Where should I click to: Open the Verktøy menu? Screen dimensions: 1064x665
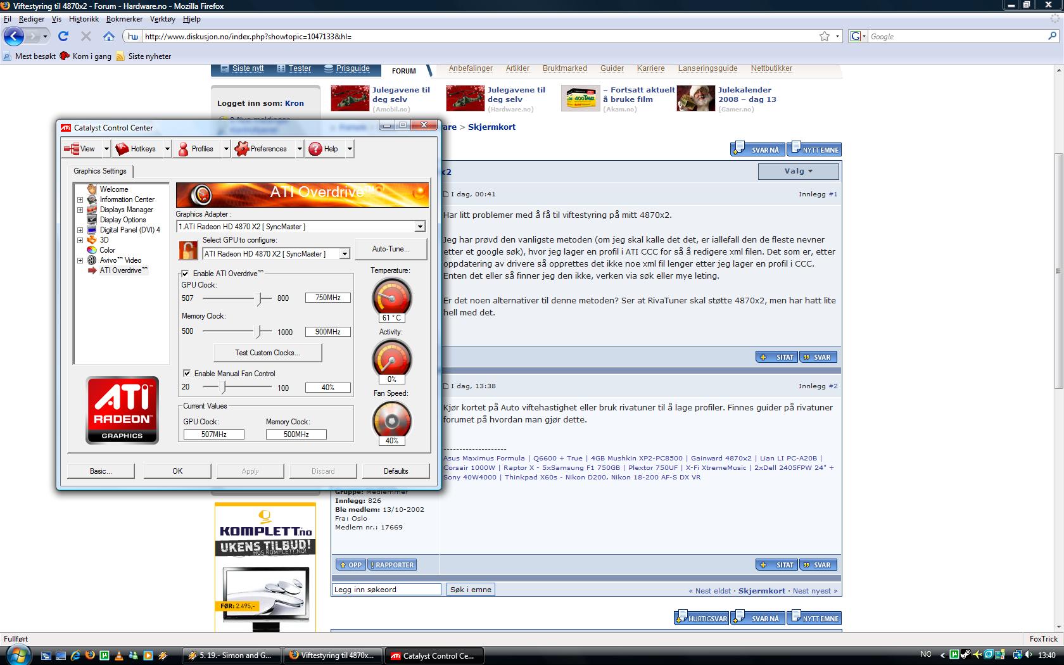point(162,19)
